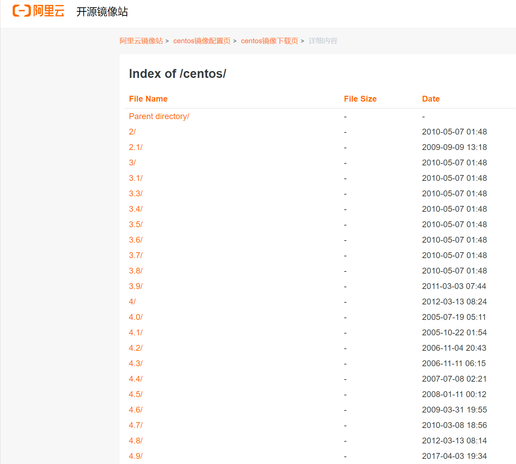
Task: Click the Aliyun logo icon
Action: (x=21, y=11)
